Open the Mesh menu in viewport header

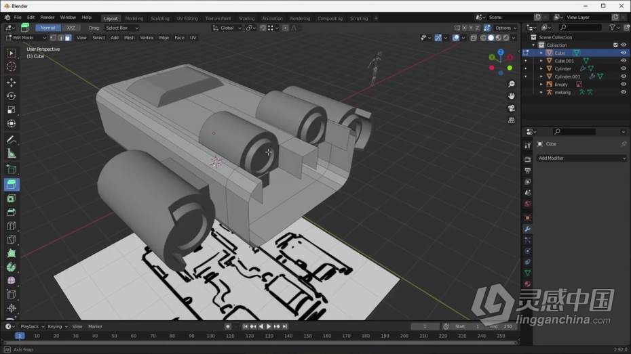click(x=129, y=38)
